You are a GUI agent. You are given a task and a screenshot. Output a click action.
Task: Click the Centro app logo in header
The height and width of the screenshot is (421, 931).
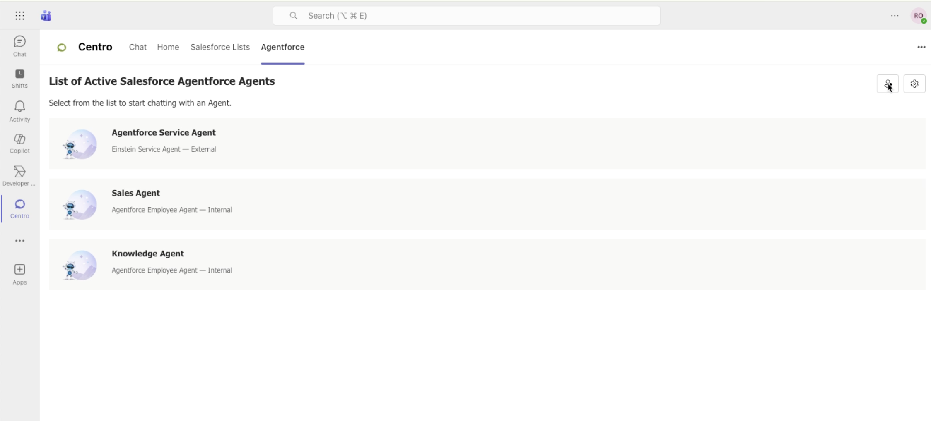coord(62,48)
